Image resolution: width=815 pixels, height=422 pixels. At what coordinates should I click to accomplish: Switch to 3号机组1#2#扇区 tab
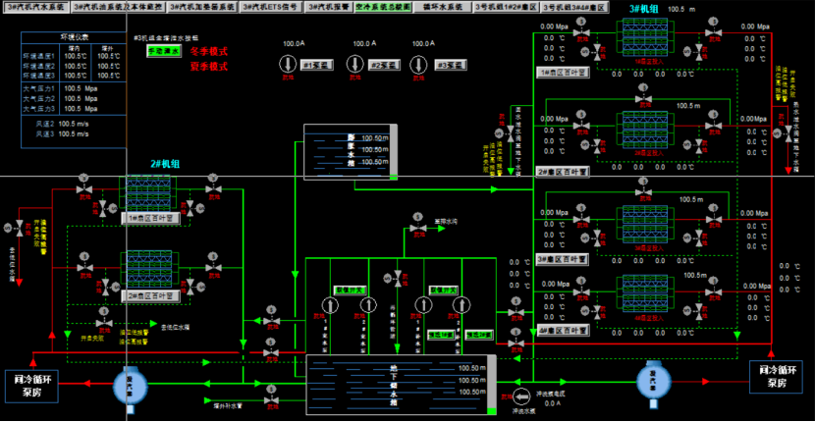click(506, 7)
